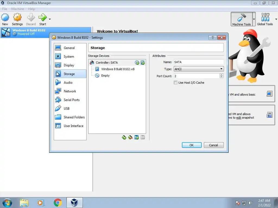Open the Display settings category

(70, 65)
